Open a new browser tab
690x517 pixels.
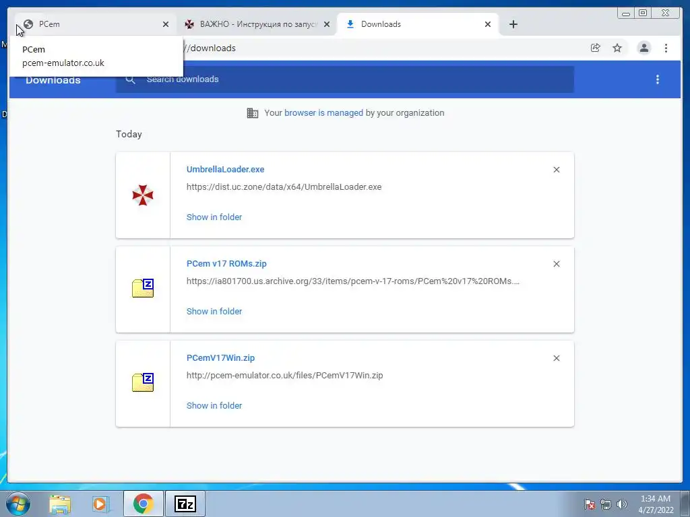coord(513,24)
